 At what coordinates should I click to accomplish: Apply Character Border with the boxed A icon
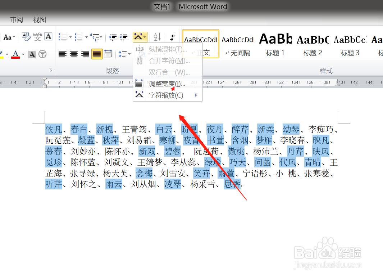click(49, 37)
